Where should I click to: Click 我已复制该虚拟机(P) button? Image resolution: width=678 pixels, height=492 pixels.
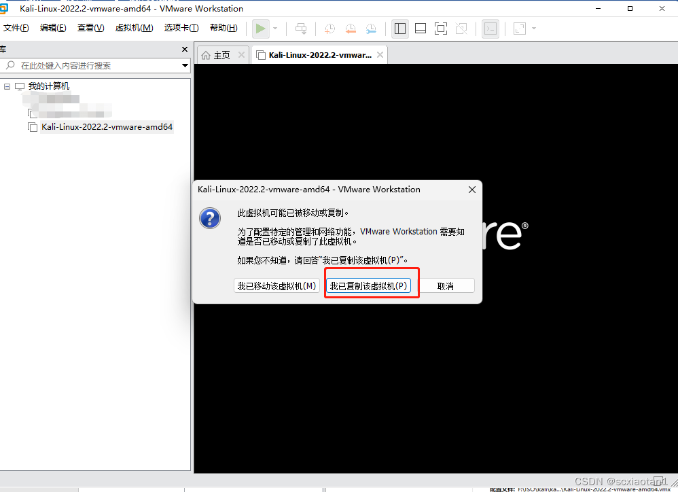pos(368,286)
